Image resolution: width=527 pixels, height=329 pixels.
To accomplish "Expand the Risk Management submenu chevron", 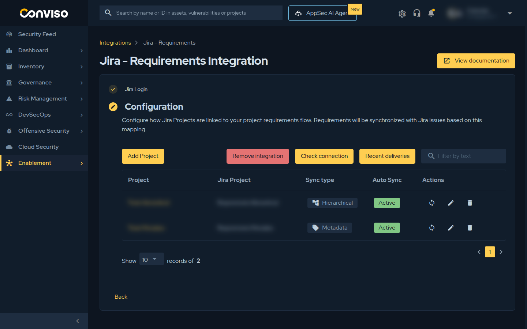I will coord(82,99).
